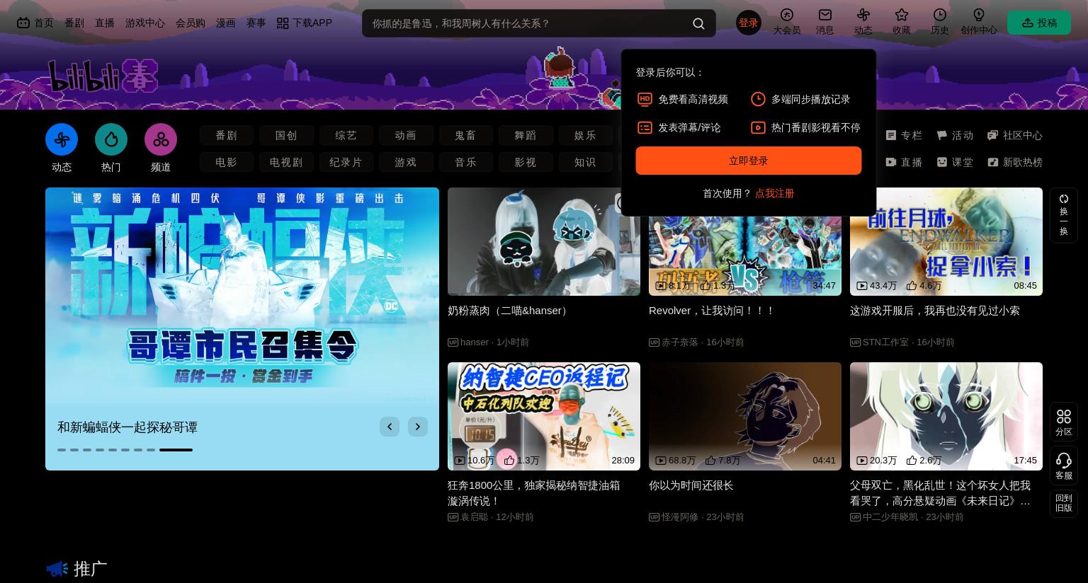
Task: Click 回到旧版 button
Action: pyautogui.click(x=1063, y=503)
